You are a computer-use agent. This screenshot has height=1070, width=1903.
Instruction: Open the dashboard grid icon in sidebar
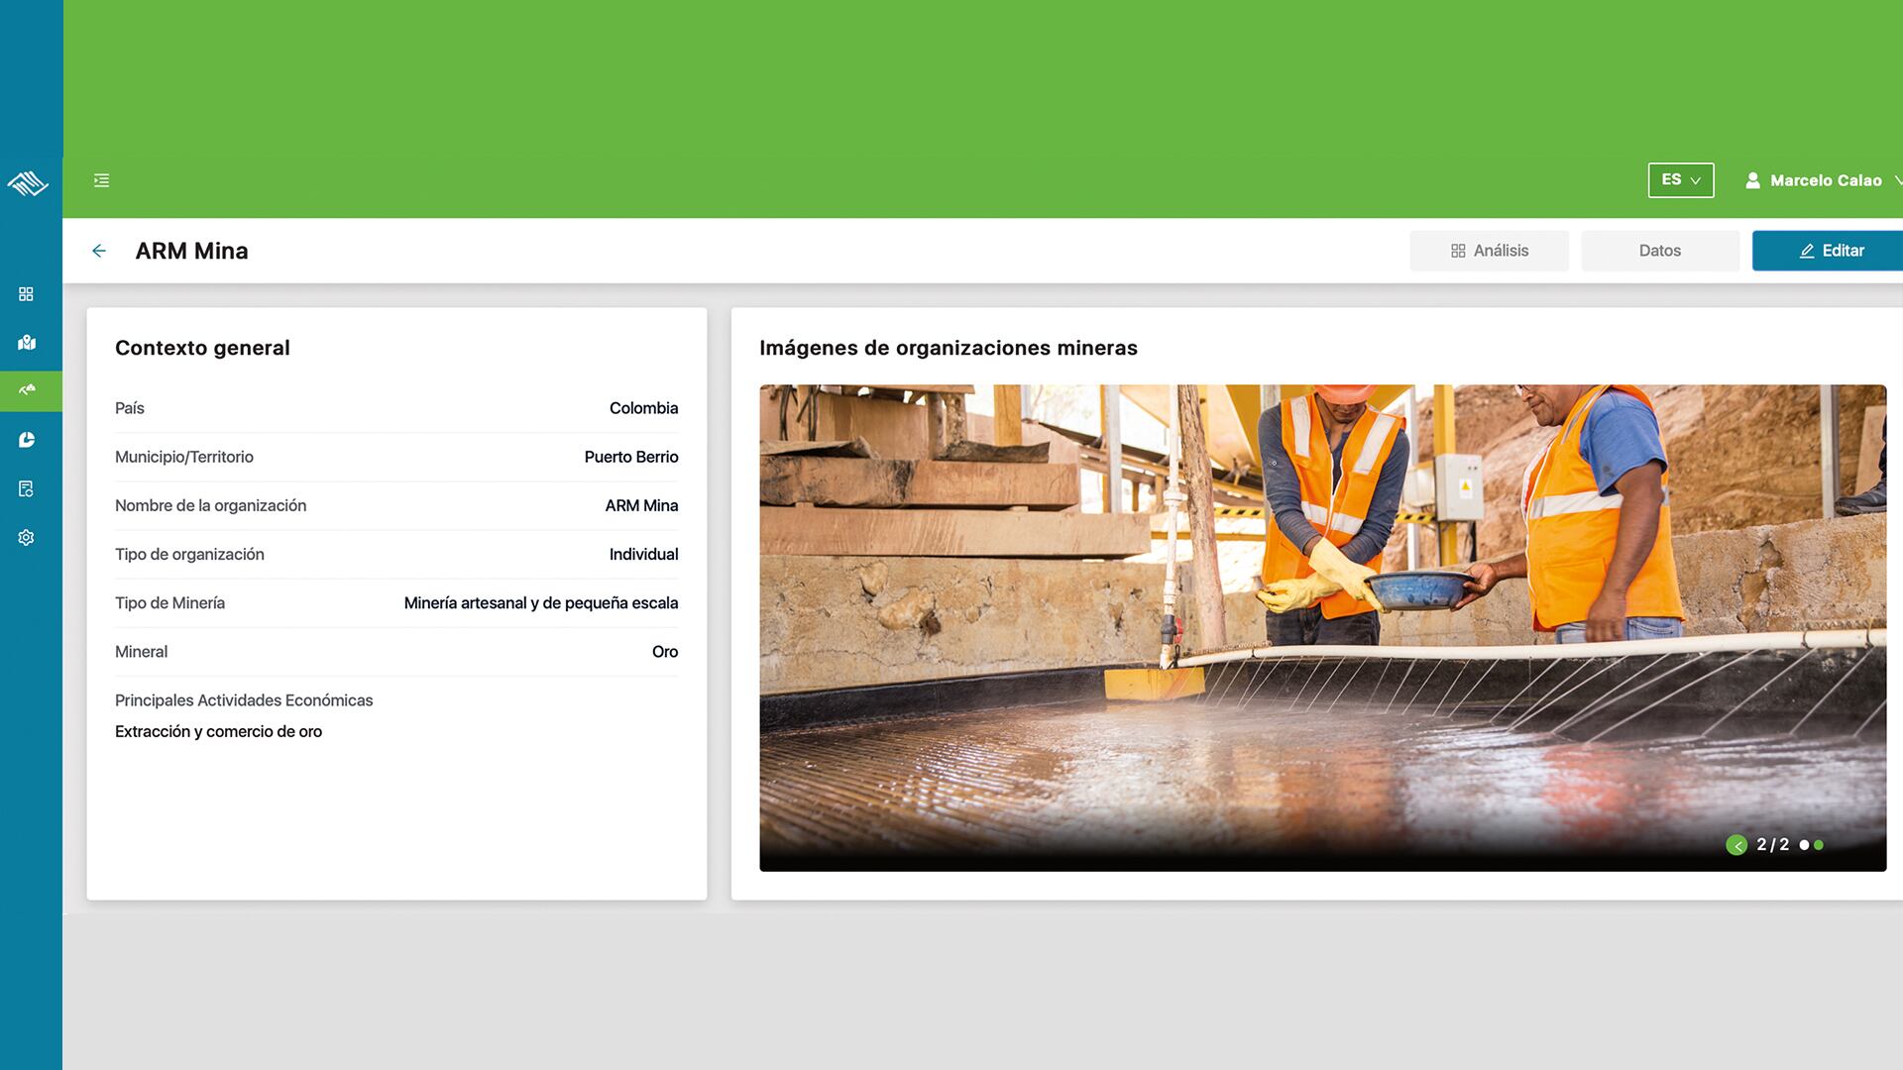click(27, 294)
